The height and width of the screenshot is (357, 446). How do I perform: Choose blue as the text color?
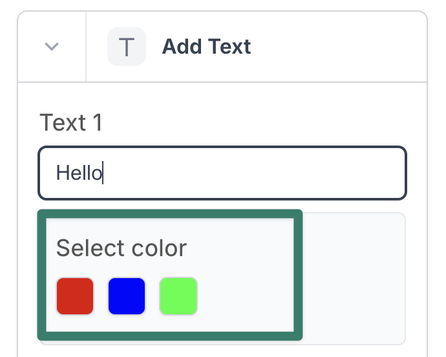coord(127,296)
